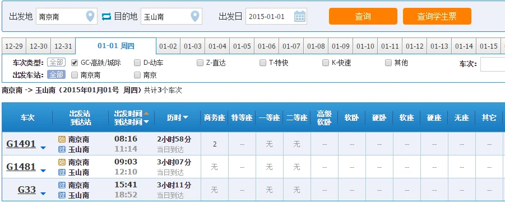
Task: Switch to the 01-10 date tab
Action: [x=365, y=46]
